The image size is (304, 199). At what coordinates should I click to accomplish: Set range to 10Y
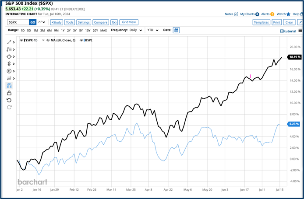tap(88, 30)
